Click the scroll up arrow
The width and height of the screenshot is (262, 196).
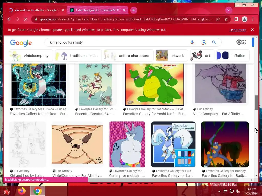pyautogui.click(x=256, y=38)
